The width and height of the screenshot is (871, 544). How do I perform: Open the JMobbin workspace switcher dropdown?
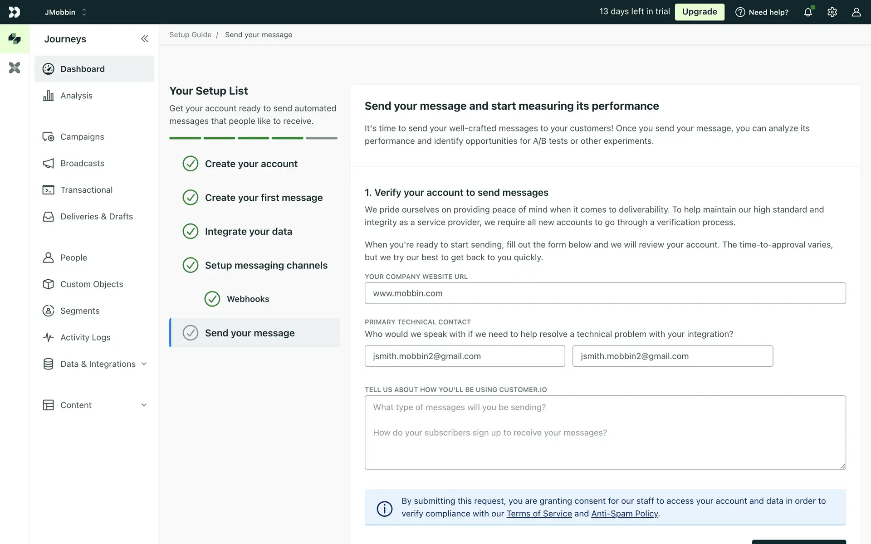click(x=66, y=12)
